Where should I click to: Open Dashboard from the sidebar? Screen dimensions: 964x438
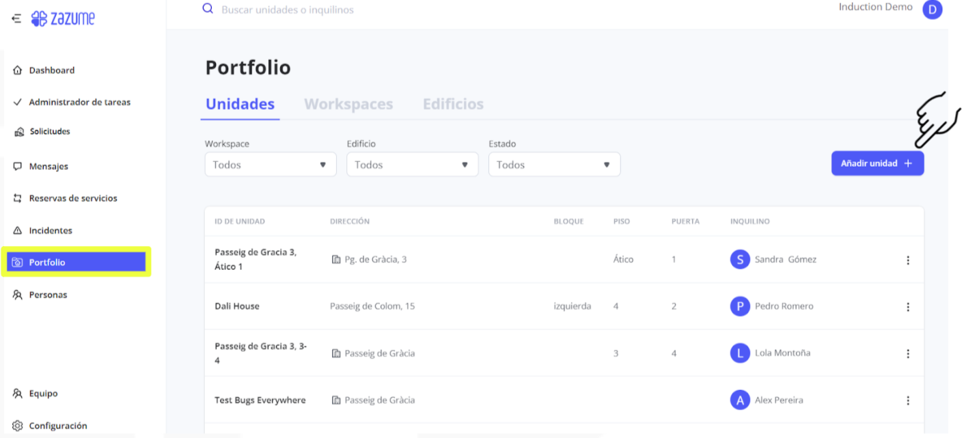pos(51,70)
